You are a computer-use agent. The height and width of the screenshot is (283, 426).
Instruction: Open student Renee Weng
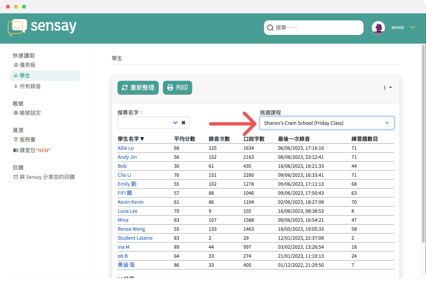click(131, 229)
